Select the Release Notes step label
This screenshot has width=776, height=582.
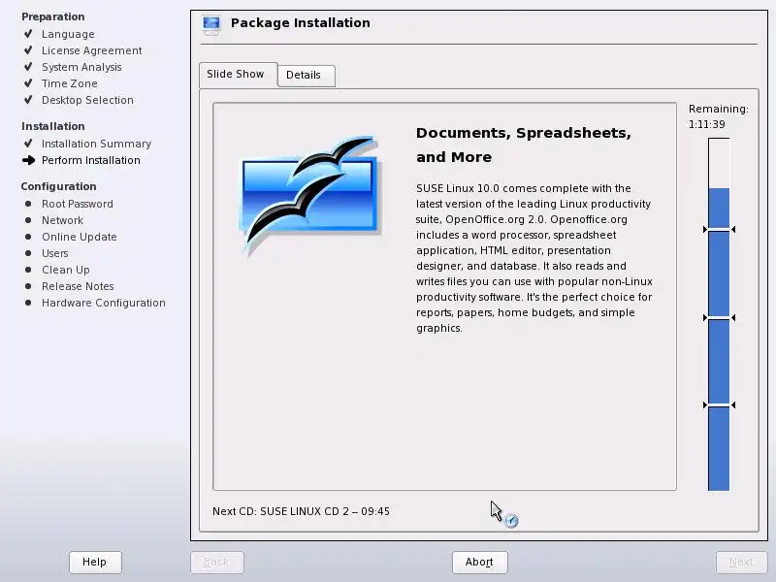pos(78,286)
